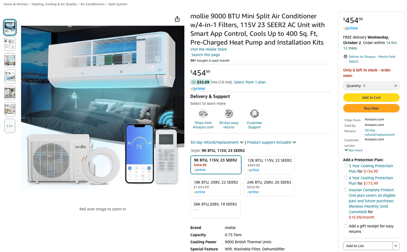The image size is (407, 252).
Task: Expand See more seller details
Action: (x=353, y=150)
